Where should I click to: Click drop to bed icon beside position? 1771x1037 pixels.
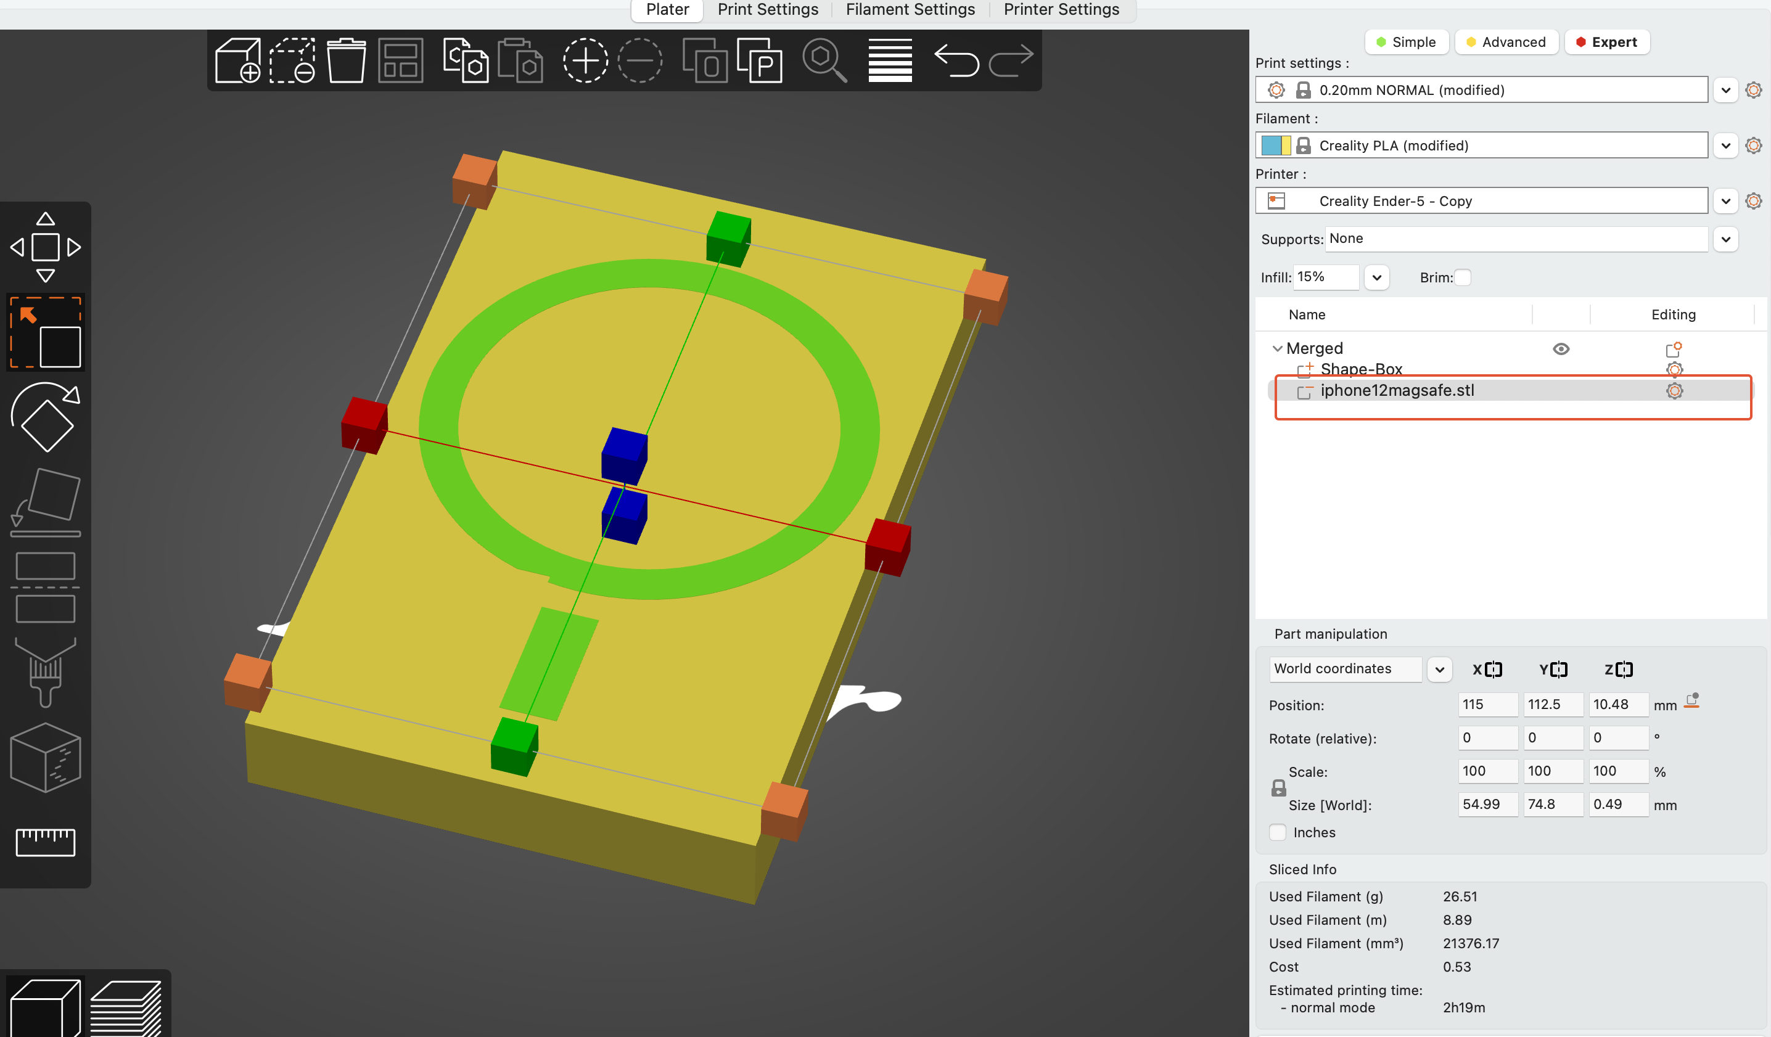pyautogui.click(x=1692, y=700)
